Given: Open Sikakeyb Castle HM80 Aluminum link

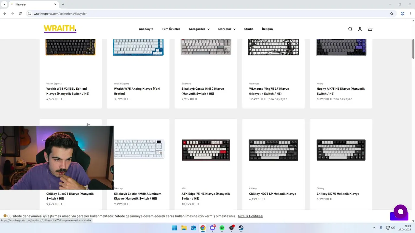Looking at the screenshot, I should [137, 196].
